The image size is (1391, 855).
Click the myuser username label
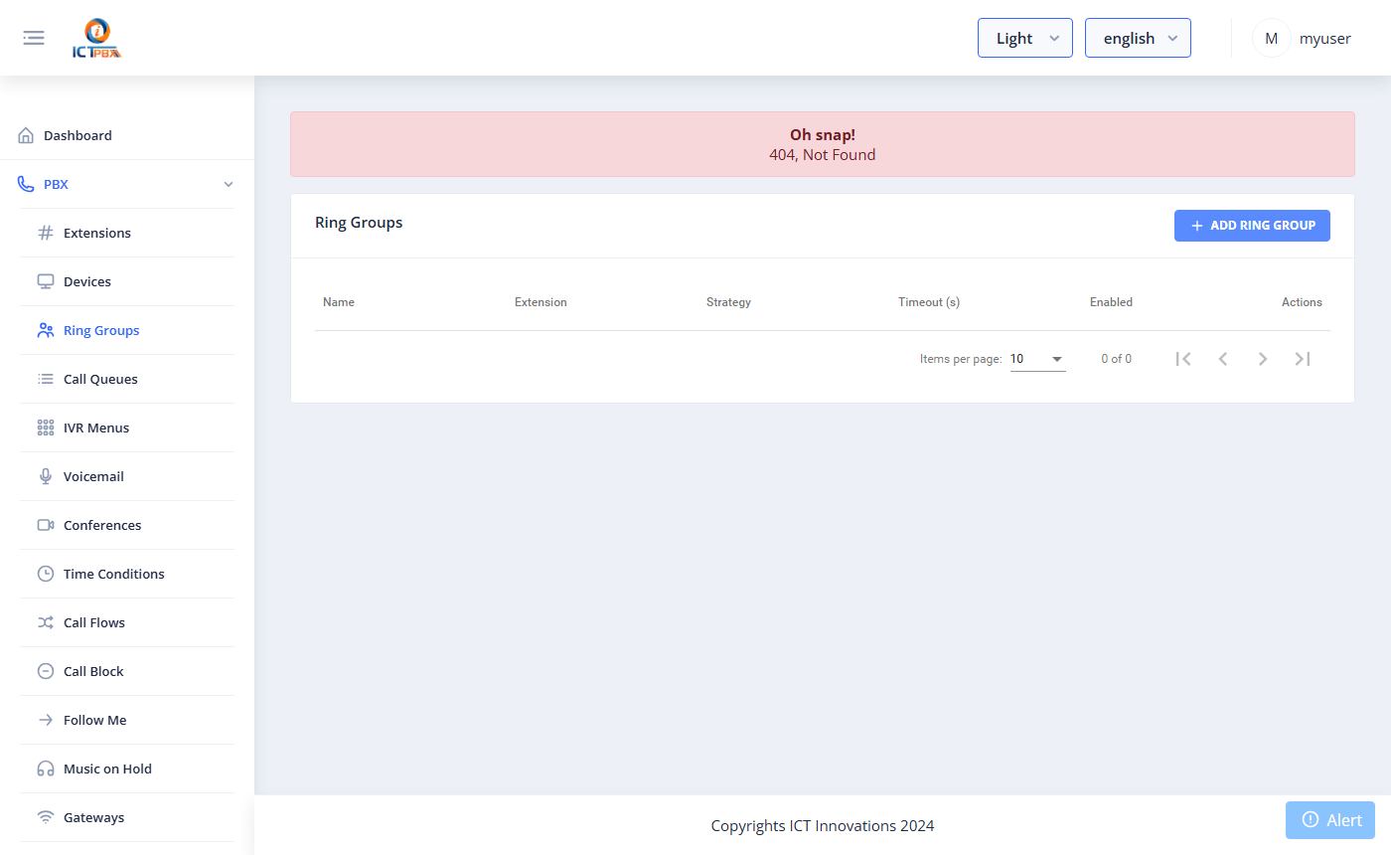1325,39
